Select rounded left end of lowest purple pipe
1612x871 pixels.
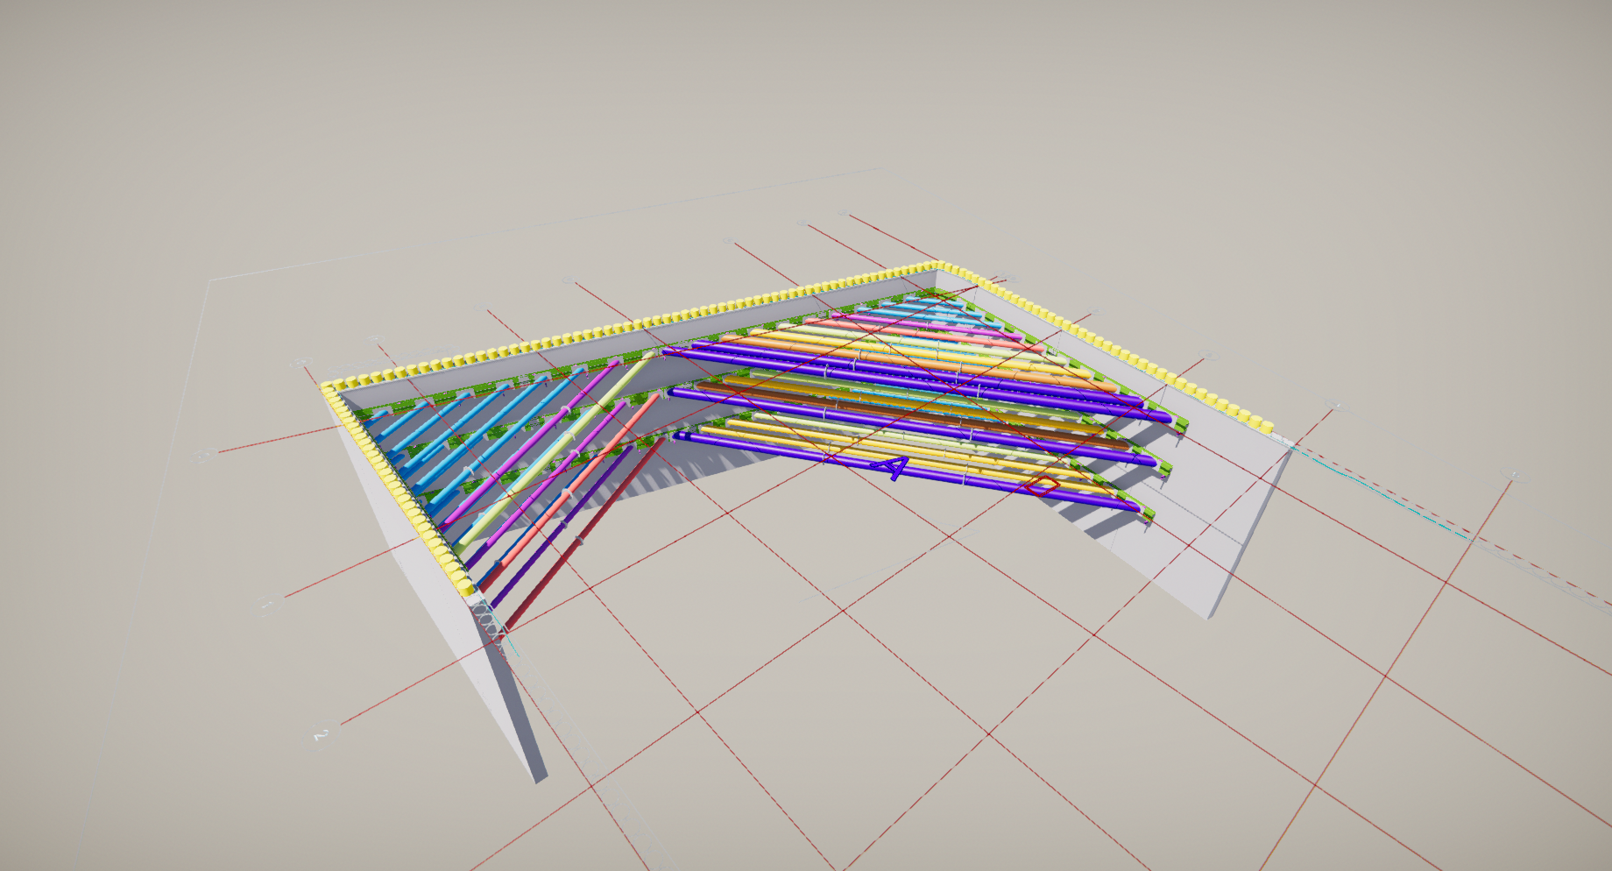click(x=679, y=435)
